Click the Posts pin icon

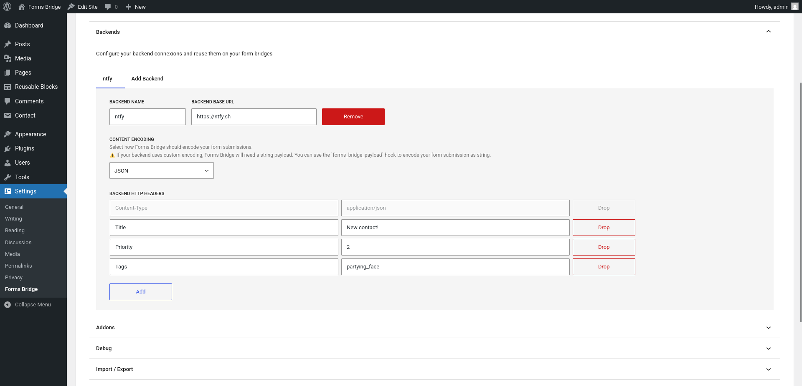tap(8, 44)
